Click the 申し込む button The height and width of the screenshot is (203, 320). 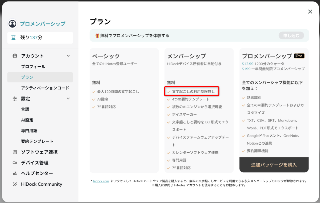(x=291, y=35)
